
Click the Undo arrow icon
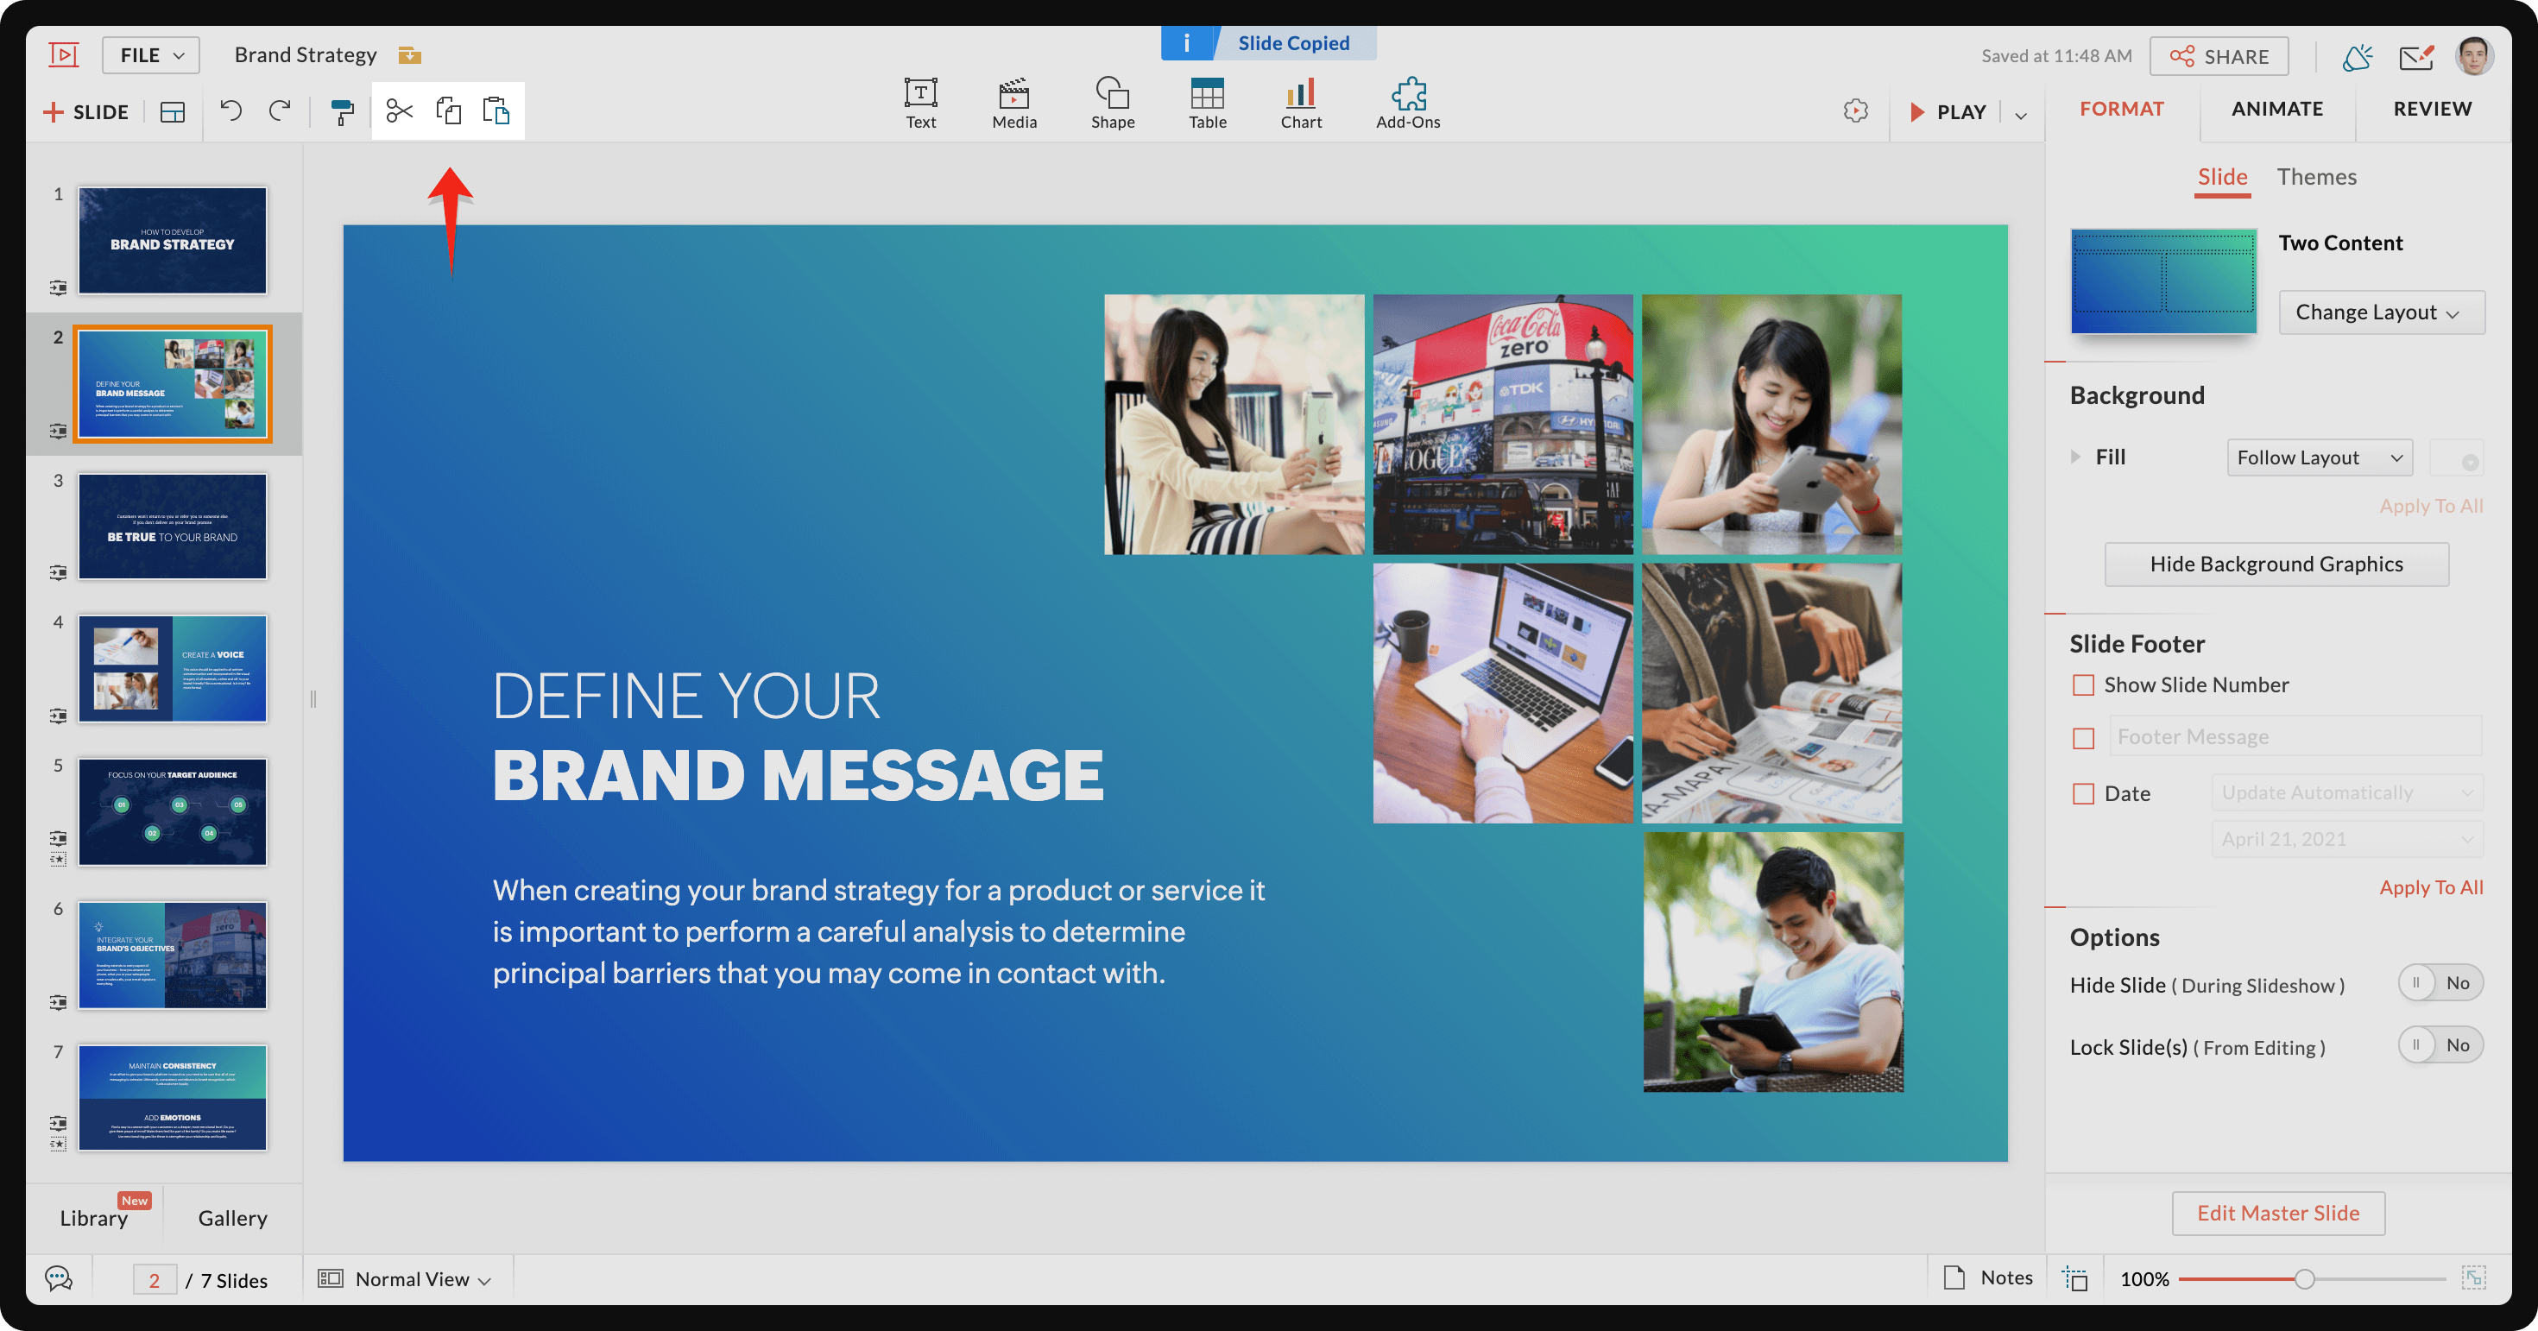tap(230, 110)
